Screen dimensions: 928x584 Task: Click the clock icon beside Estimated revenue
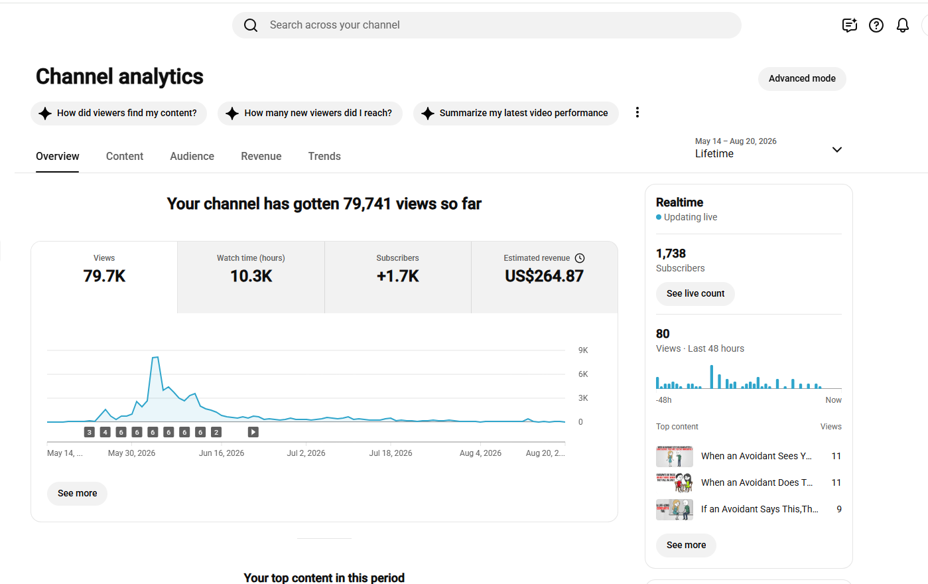580,258
